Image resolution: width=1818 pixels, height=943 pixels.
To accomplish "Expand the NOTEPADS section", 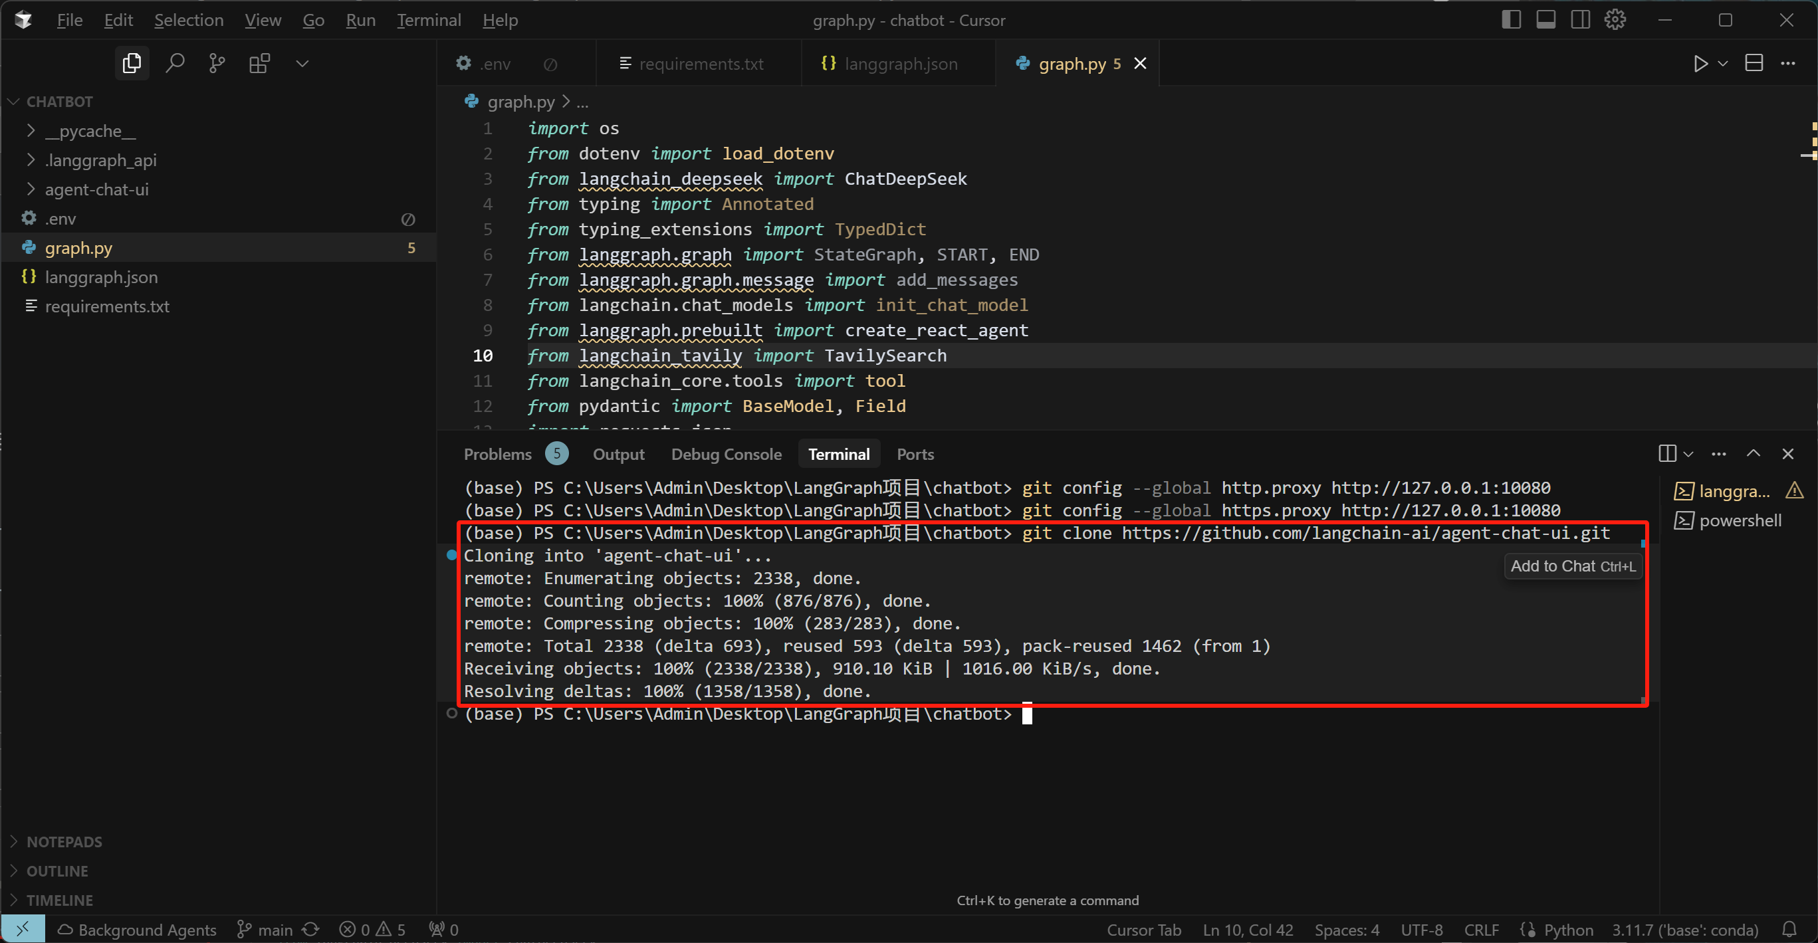I will click(x=219, y=841).
